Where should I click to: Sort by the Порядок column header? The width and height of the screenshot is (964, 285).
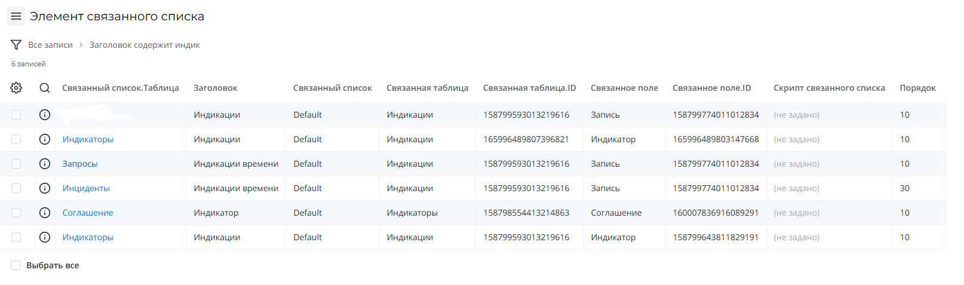tap(917, 88)
